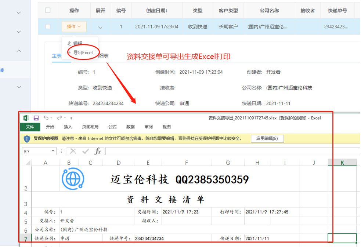Expand the first sidebar menu chevron
361x247 pixels.
(19, 12)
